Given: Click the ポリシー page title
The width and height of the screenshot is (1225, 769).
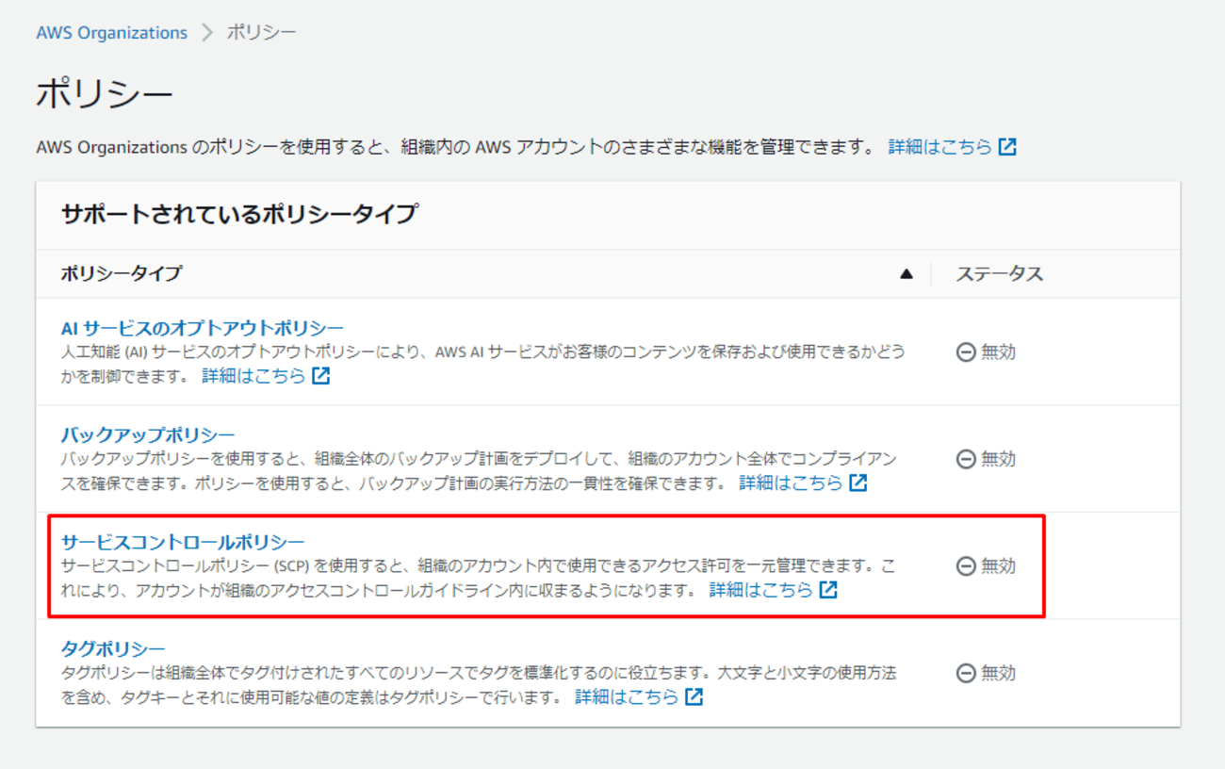Looking at the screenshot, I should click(x=105, y=94).
